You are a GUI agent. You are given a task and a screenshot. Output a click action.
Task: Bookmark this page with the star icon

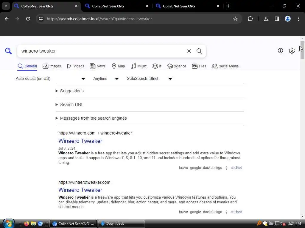click(235, 19)
